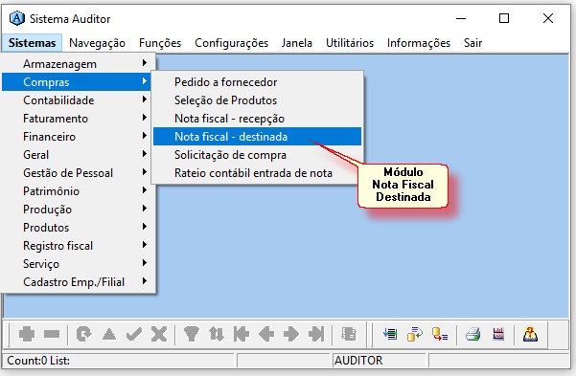Image resolution: width=576 pixels, height=376 pixels.
Task: Click the help question mark icon
Action: [530, 334]
